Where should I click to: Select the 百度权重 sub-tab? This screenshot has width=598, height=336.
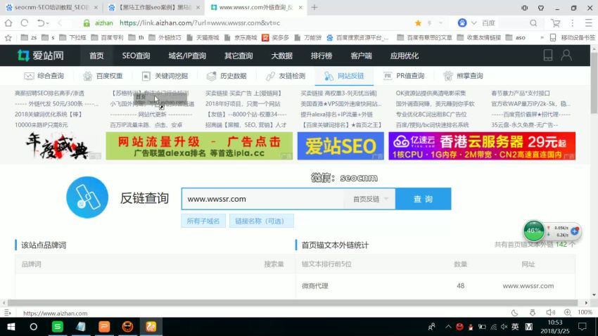pyautogui.click(x=103, y=76)
